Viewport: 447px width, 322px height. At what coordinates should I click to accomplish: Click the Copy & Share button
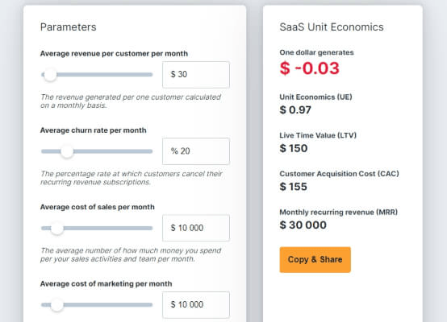pyautogui.click(x=315, y=260)
